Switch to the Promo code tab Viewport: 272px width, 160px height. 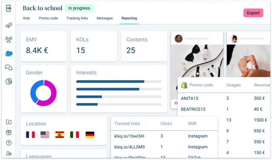click(x=48, y=18)
